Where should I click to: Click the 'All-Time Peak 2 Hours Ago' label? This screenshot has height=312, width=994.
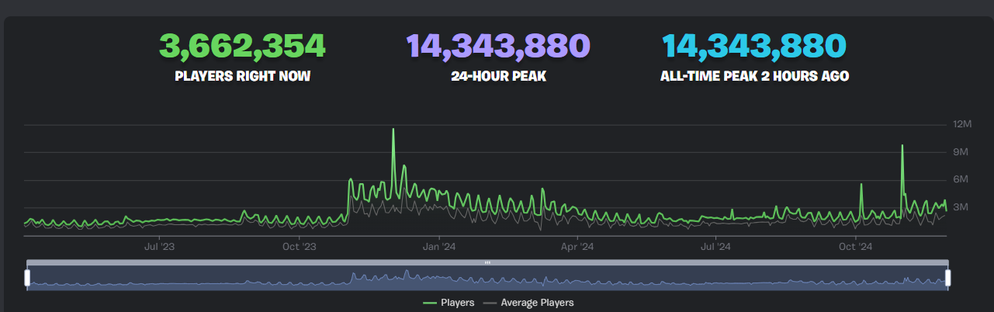click(x=753, y=77)
